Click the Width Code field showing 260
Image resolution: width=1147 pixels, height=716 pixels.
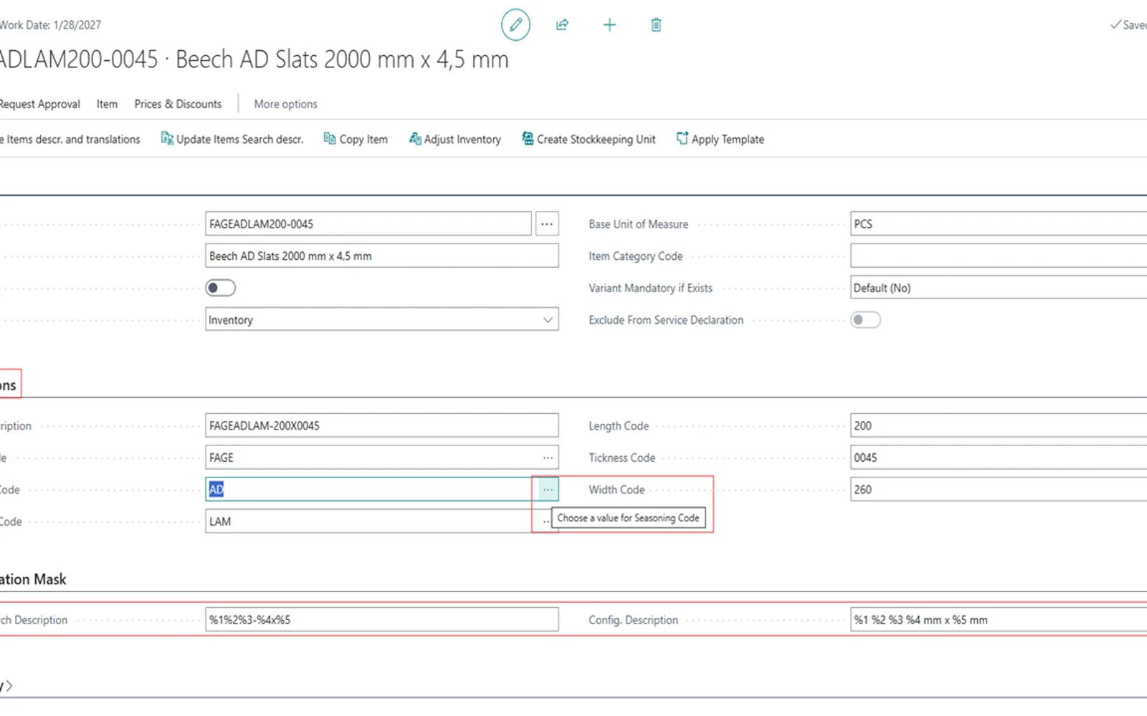click(x=999, y=490)
